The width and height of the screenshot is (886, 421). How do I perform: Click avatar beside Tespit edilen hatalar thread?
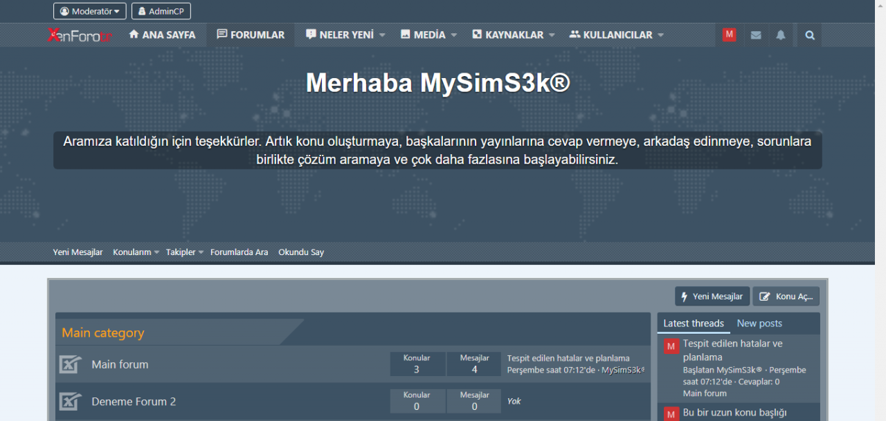point(671,346)
